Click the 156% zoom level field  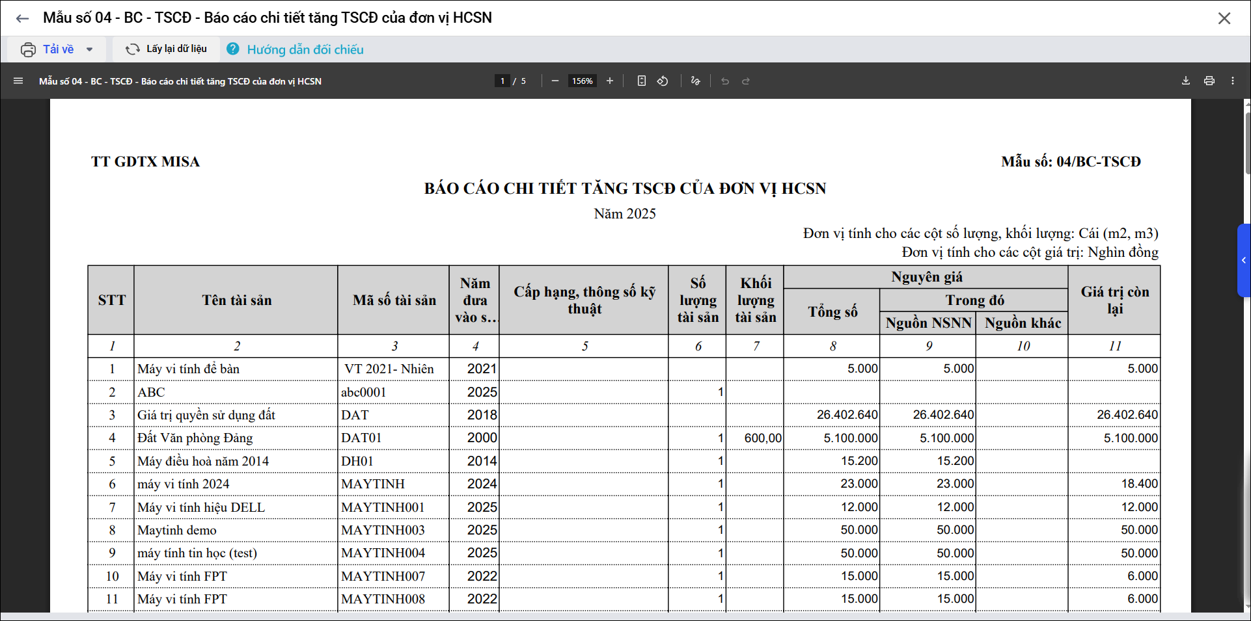(x=582, y=81)
